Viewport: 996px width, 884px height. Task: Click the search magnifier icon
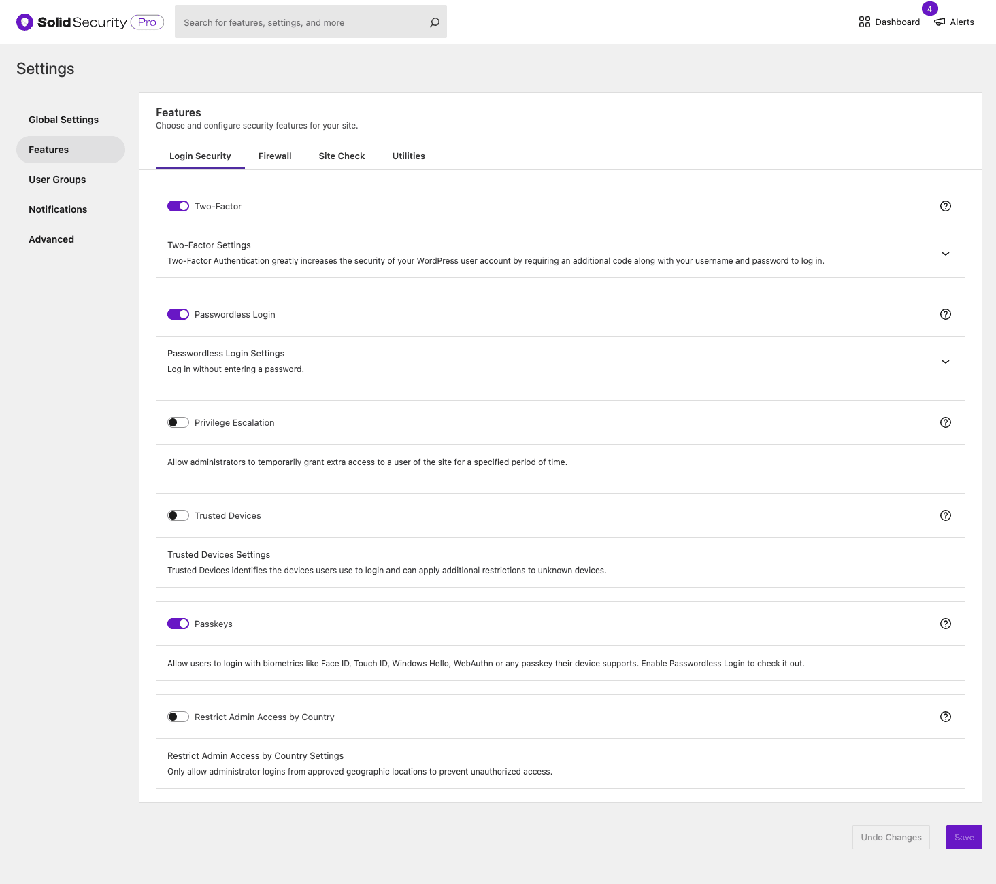[435, 22]
